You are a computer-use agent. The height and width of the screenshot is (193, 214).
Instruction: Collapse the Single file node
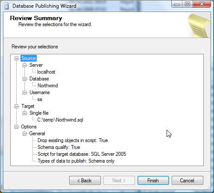[x=24, y=113]
